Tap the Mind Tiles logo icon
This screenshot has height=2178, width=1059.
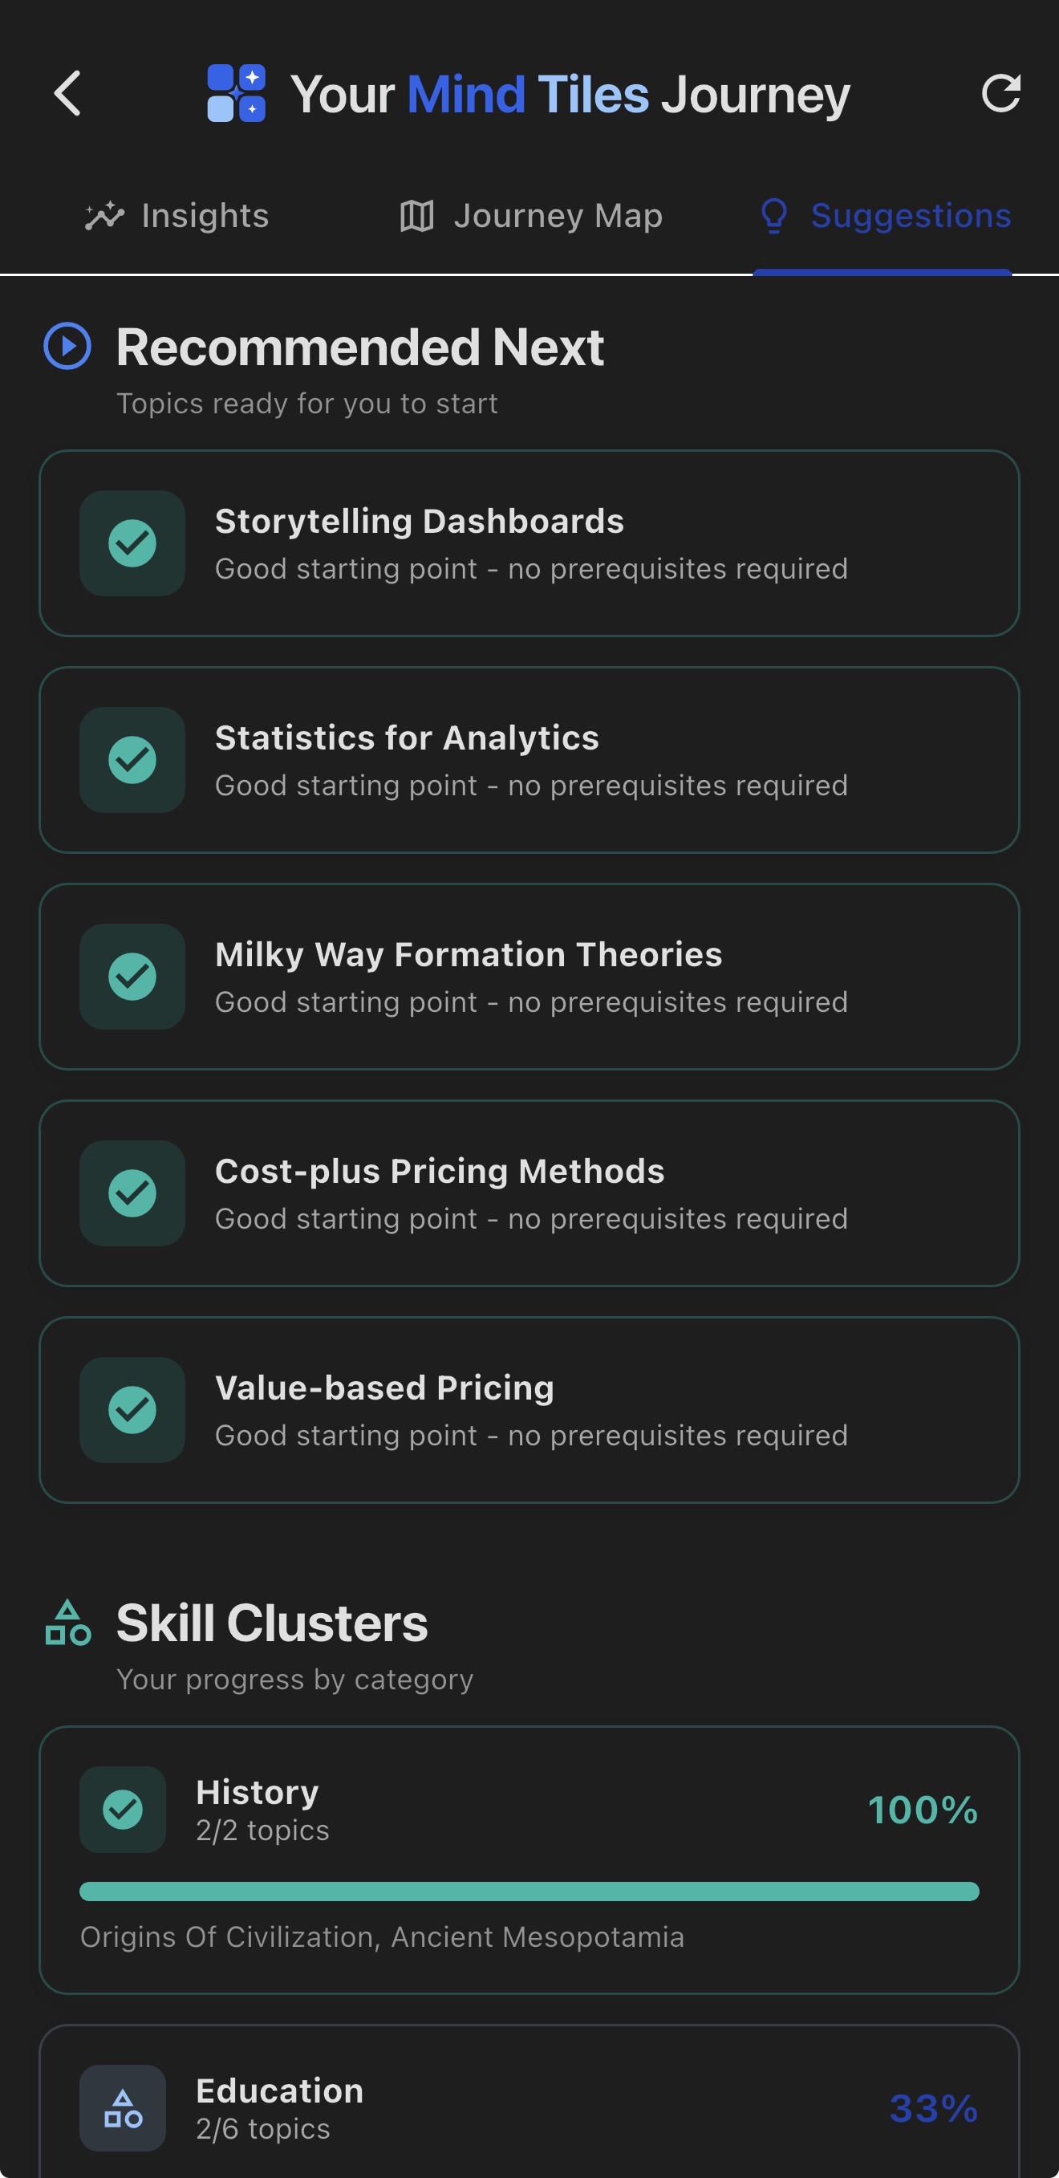click(237, 93)
